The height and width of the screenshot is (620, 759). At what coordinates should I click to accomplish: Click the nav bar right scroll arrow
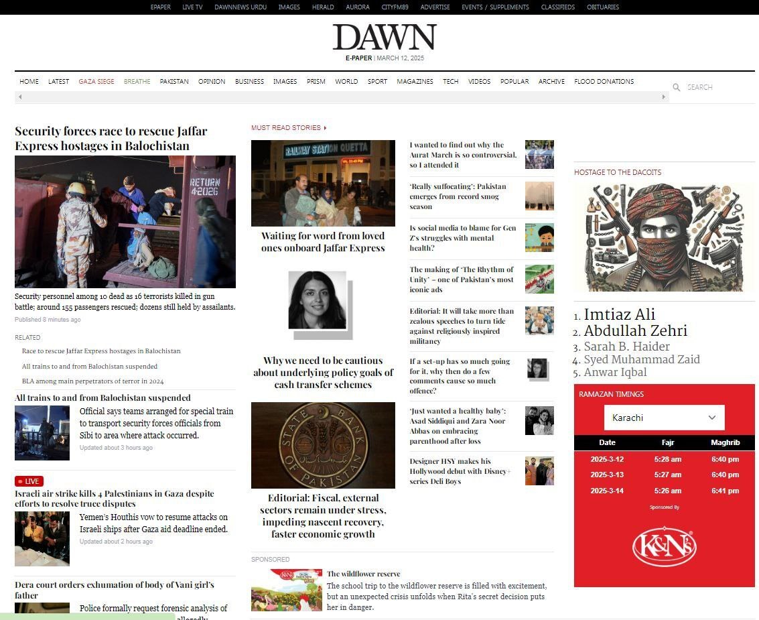[x=664, y=97]
